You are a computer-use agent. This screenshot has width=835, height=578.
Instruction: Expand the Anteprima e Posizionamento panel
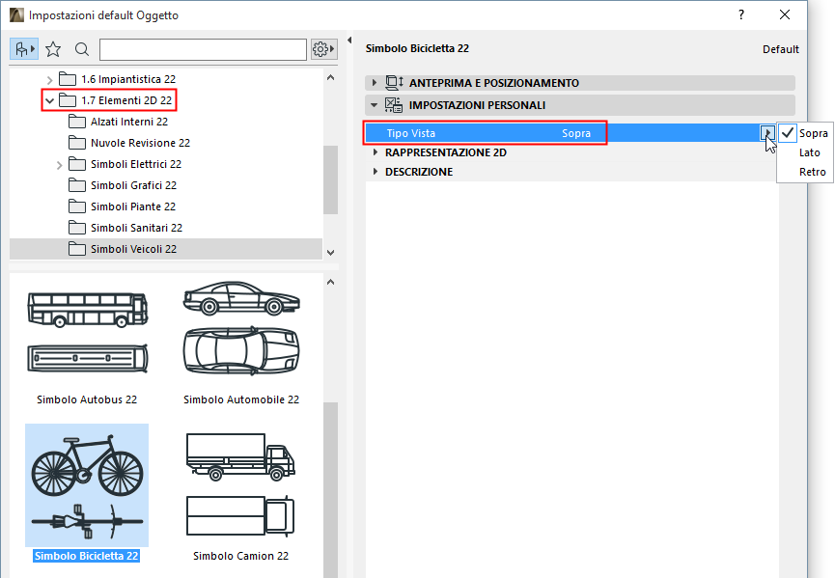point(375,83)
